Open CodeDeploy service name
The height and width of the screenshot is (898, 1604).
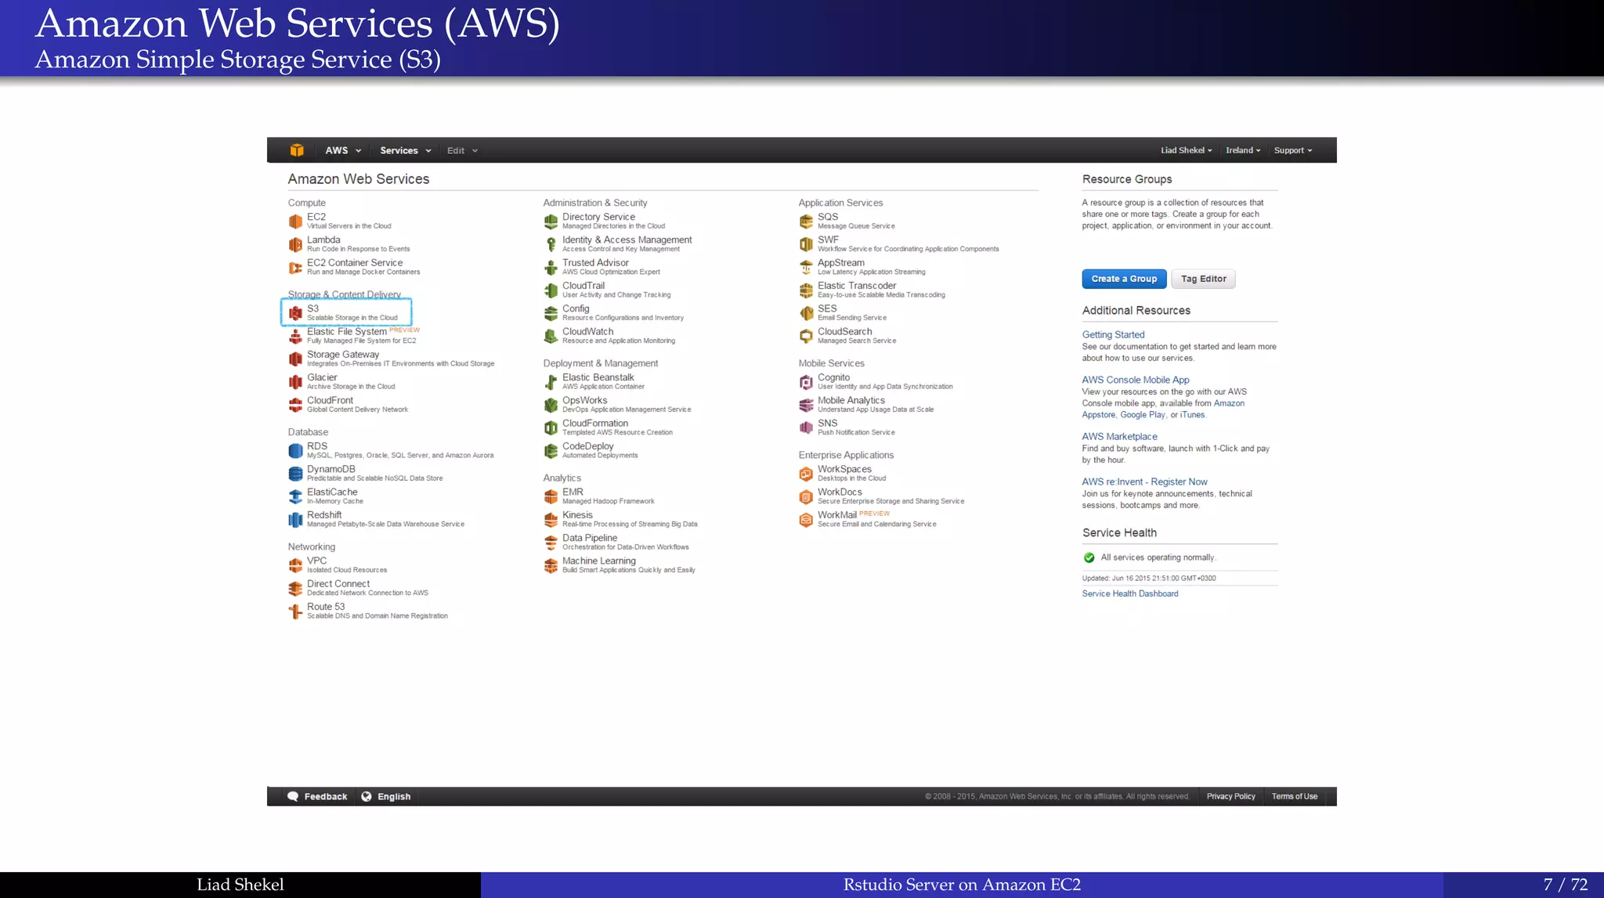588,445
